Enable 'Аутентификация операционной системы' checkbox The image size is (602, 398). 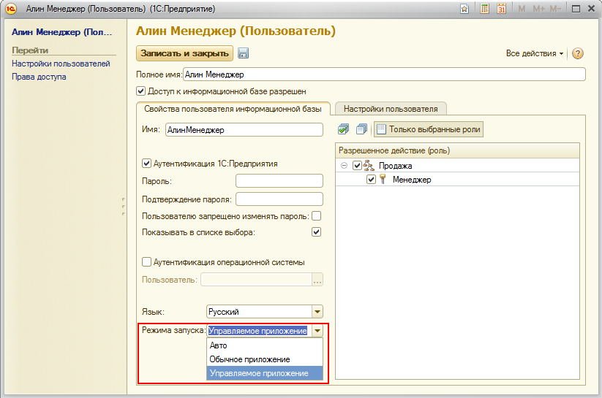click(146, 262)
